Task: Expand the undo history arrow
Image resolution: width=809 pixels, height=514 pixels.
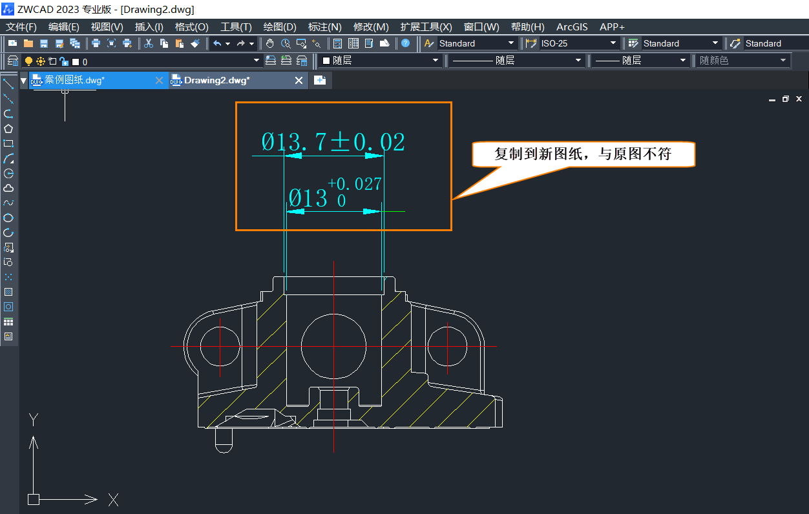Action: pyautogui.click(x=228, y=43)
